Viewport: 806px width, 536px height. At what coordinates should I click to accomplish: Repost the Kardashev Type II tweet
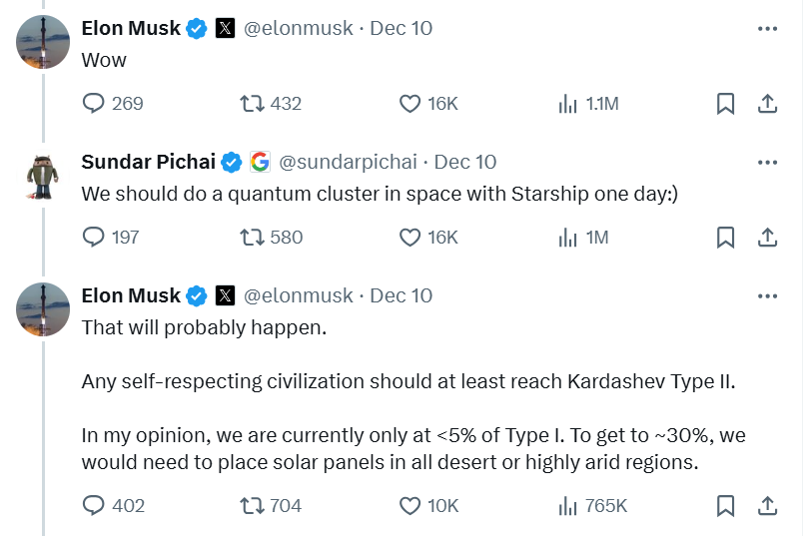tap(254, 505)
